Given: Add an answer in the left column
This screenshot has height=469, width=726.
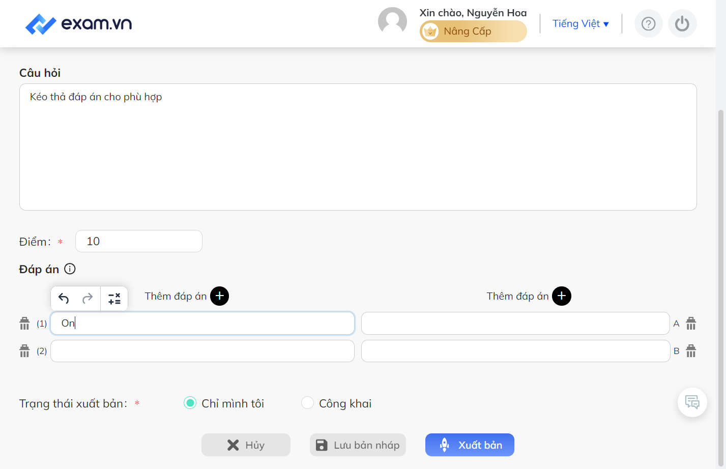Looking at the screenshot, I should pyautogui.click(x=220, y=296).
